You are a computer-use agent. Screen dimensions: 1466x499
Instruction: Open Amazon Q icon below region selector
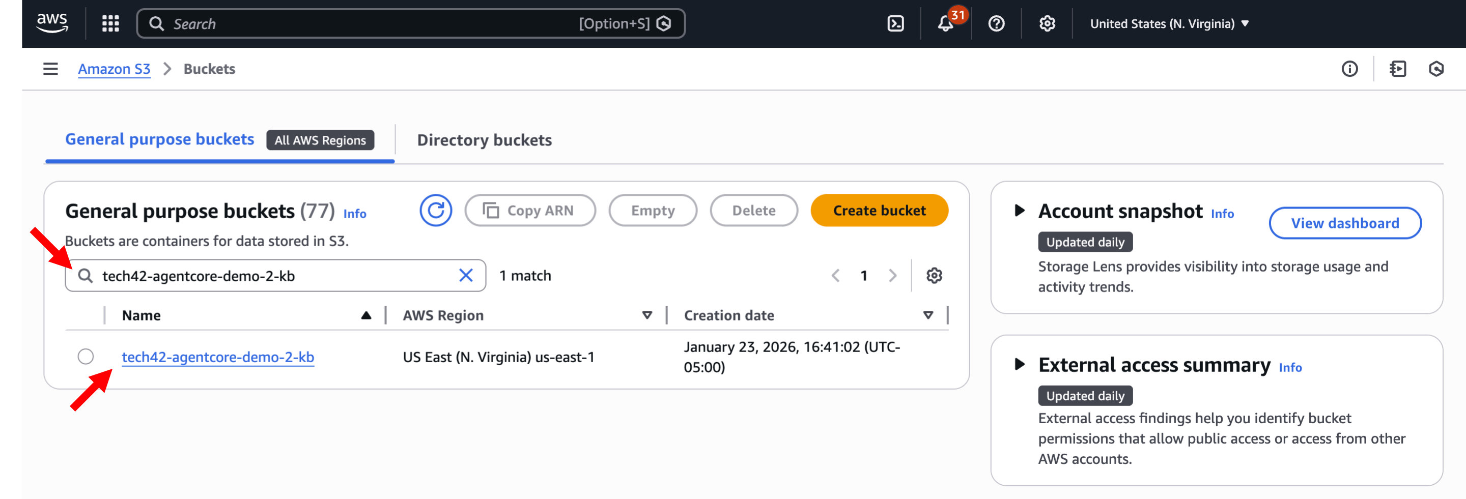click(1436, 69)
